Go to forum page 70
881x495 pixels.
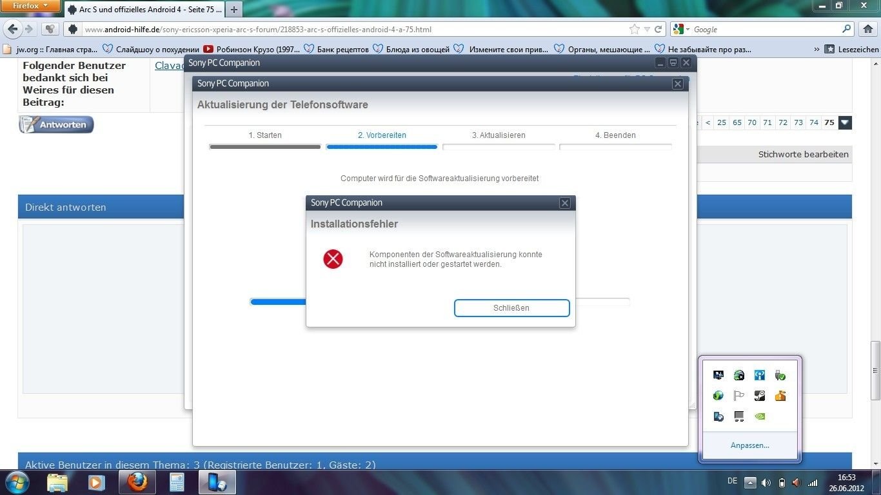[x=752, y=122]
